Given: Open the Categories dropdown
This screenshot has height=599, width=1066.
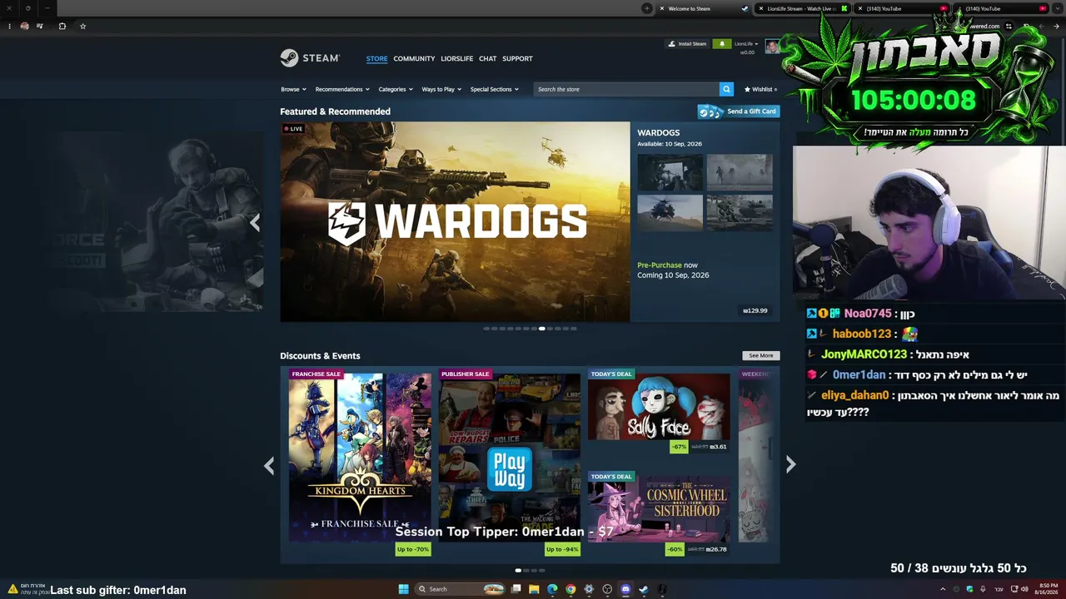Looking at the screenshot, I should click(x=396, y=89).
